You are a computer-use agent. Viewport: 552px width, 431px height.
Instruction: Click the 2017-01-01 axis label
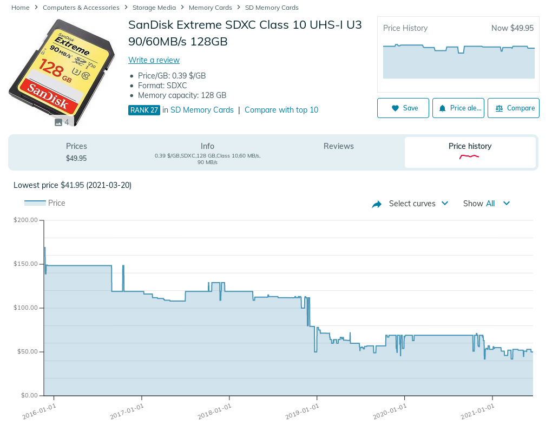127,412
